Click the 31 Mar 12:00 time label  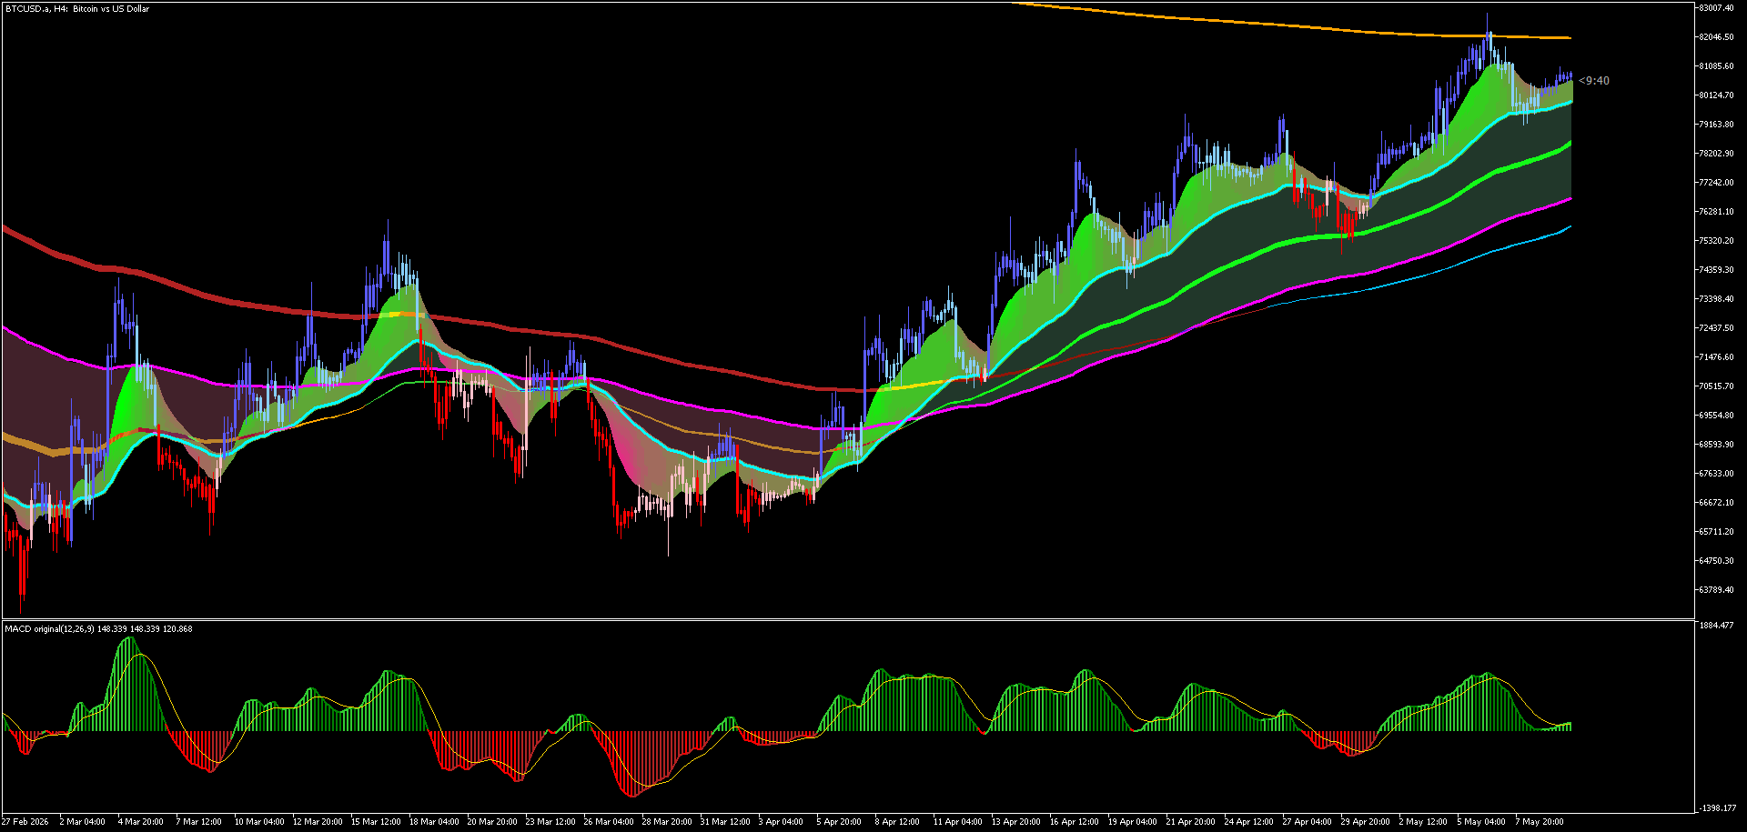click(725, 822)
